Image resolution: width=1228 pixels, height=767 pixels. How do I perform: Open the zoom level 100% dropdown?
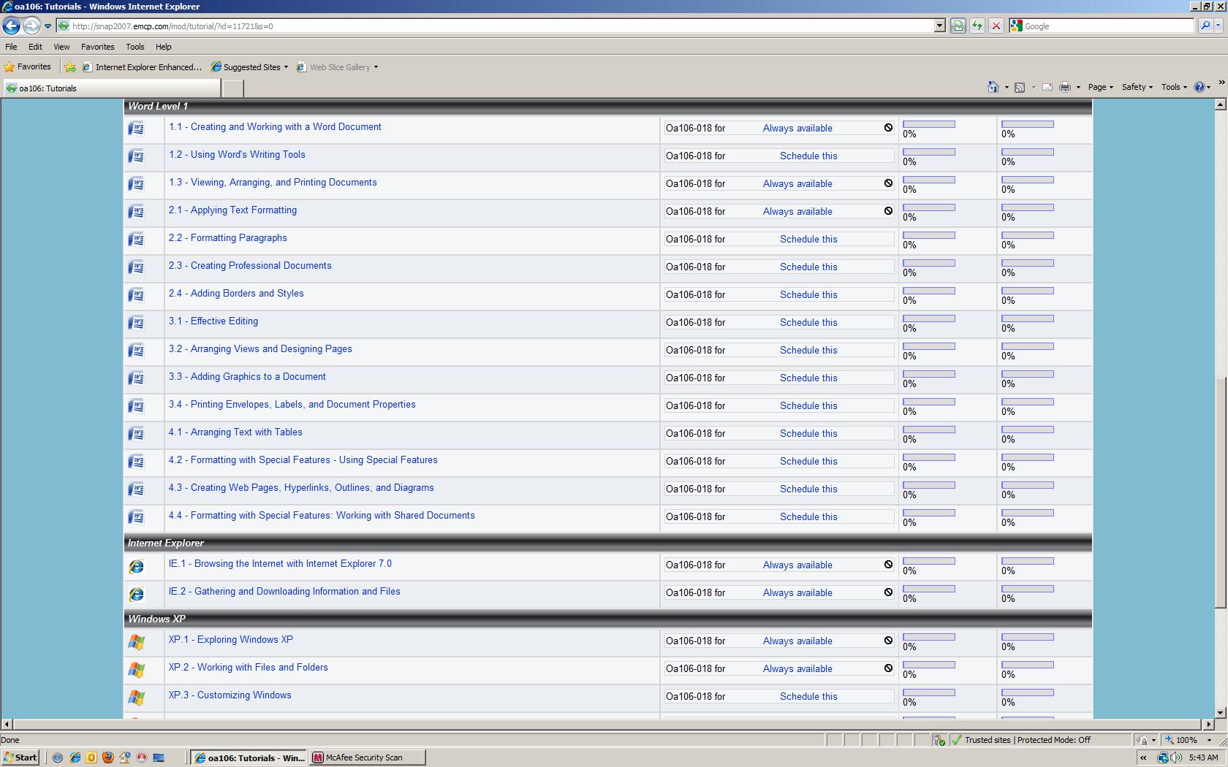pyautogui.click(x=1209, y=740)
